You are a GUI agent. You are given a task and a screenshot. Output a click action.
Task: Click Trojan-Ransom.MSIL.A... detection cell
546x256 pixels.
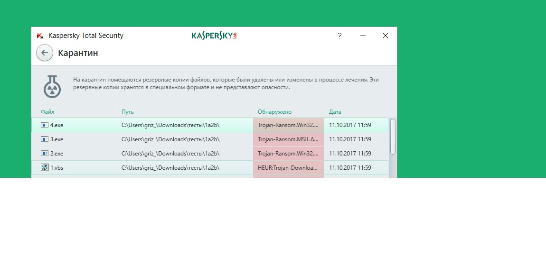click(288, 139)
